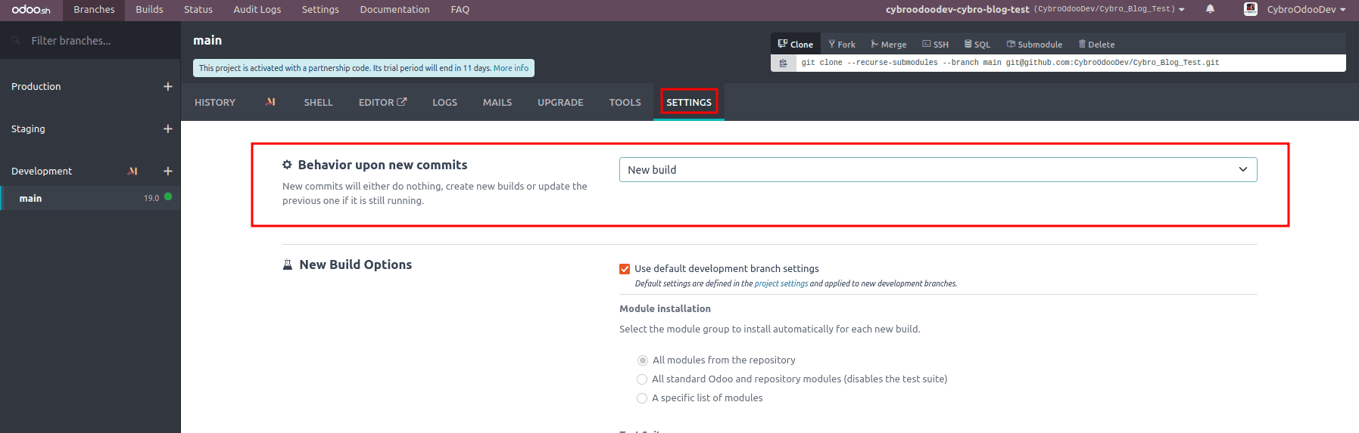Image resolution: width=1359 pixels, height=433 pixels.
Task: Switch to the LOGS tab
Action: [445, 102]
